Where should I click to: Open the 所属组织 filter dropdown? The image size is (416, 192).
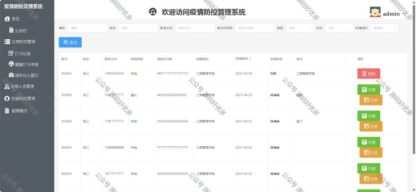[384, 28]
